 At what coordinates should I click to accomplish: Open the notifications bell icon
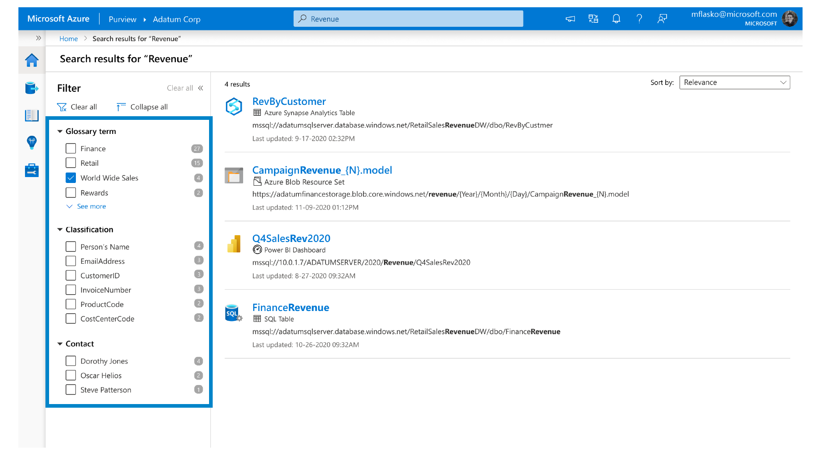click(616, 19)
